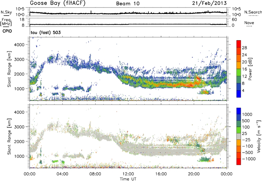Click the frequency trace in the MHz panel
262x181 pixels.
pos(128,24)
